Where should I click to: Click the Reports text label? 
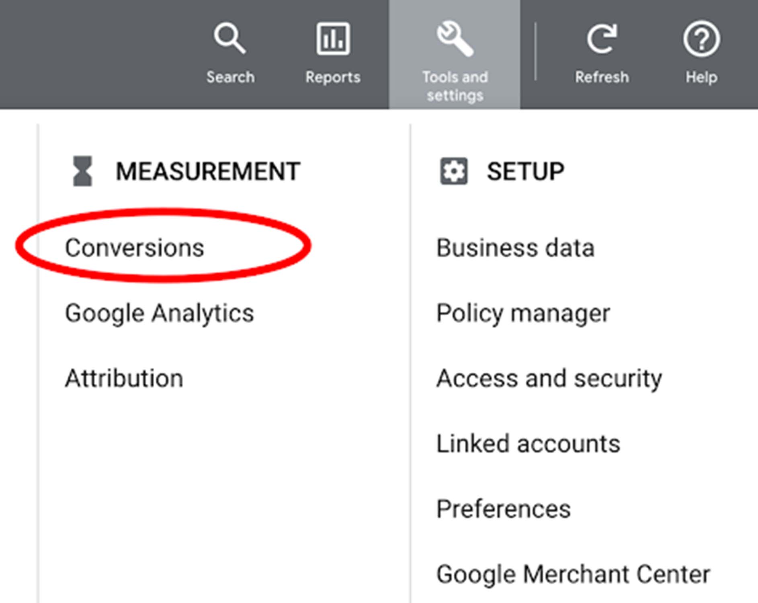(333, 77)
